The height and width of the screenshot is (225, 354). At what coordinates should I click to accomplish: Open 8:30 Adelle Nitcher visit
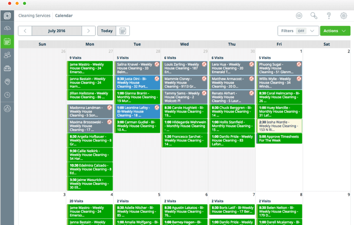tap(137, 211)
